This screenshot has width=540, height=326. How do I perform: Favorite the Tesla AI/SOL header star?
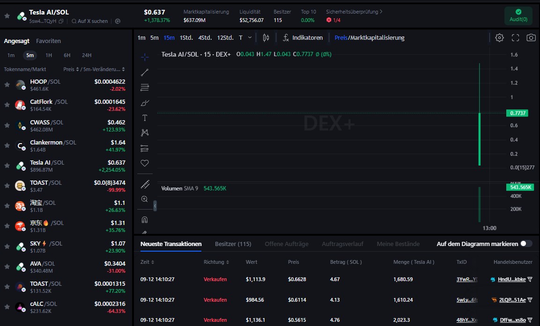tap(7, 16)
